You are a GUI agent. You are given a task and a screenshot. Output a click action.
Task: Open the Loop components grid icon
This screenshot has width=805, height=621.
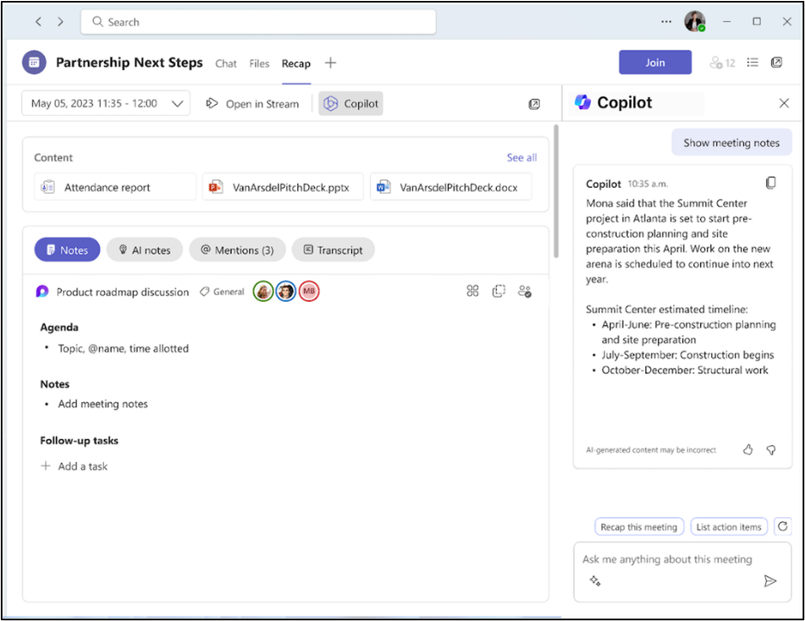tap(472, 291)
